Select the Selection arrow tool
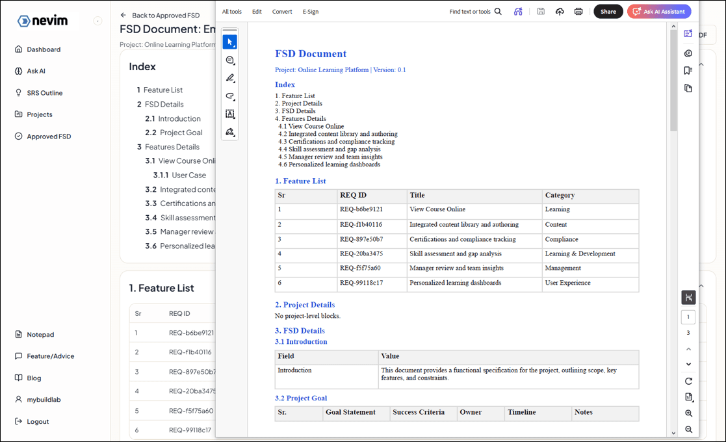The image size is (726, 442). coord(229,42)
